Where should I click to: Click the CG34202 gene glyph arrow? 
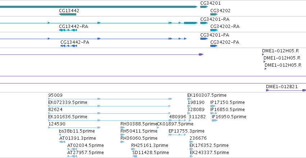(214, 14)
